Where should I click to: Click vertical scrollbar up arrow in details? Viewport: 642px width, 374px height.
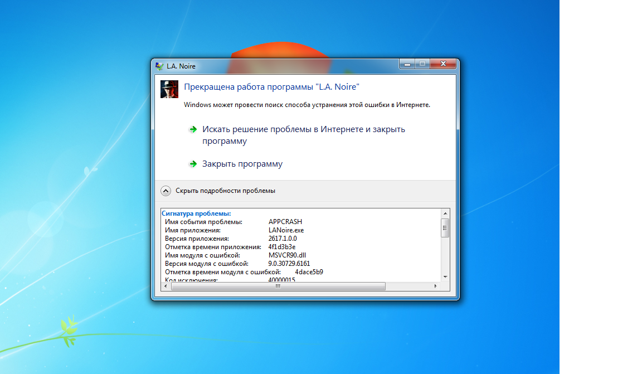[445, 213]
